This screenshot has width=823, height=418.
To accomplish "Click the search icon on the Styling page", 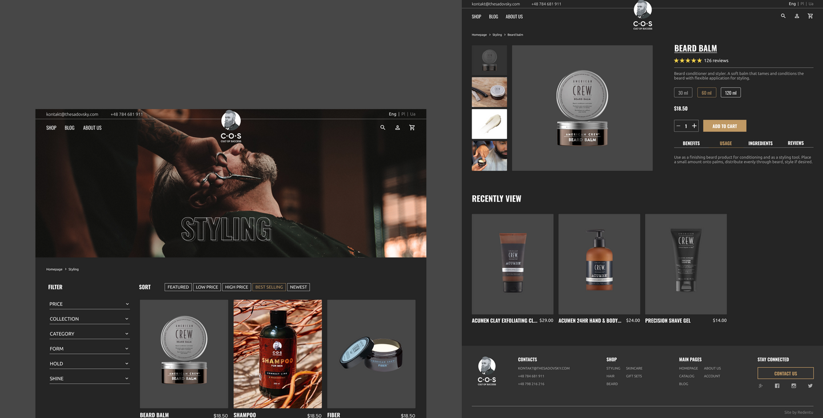I will pos(383,127).
